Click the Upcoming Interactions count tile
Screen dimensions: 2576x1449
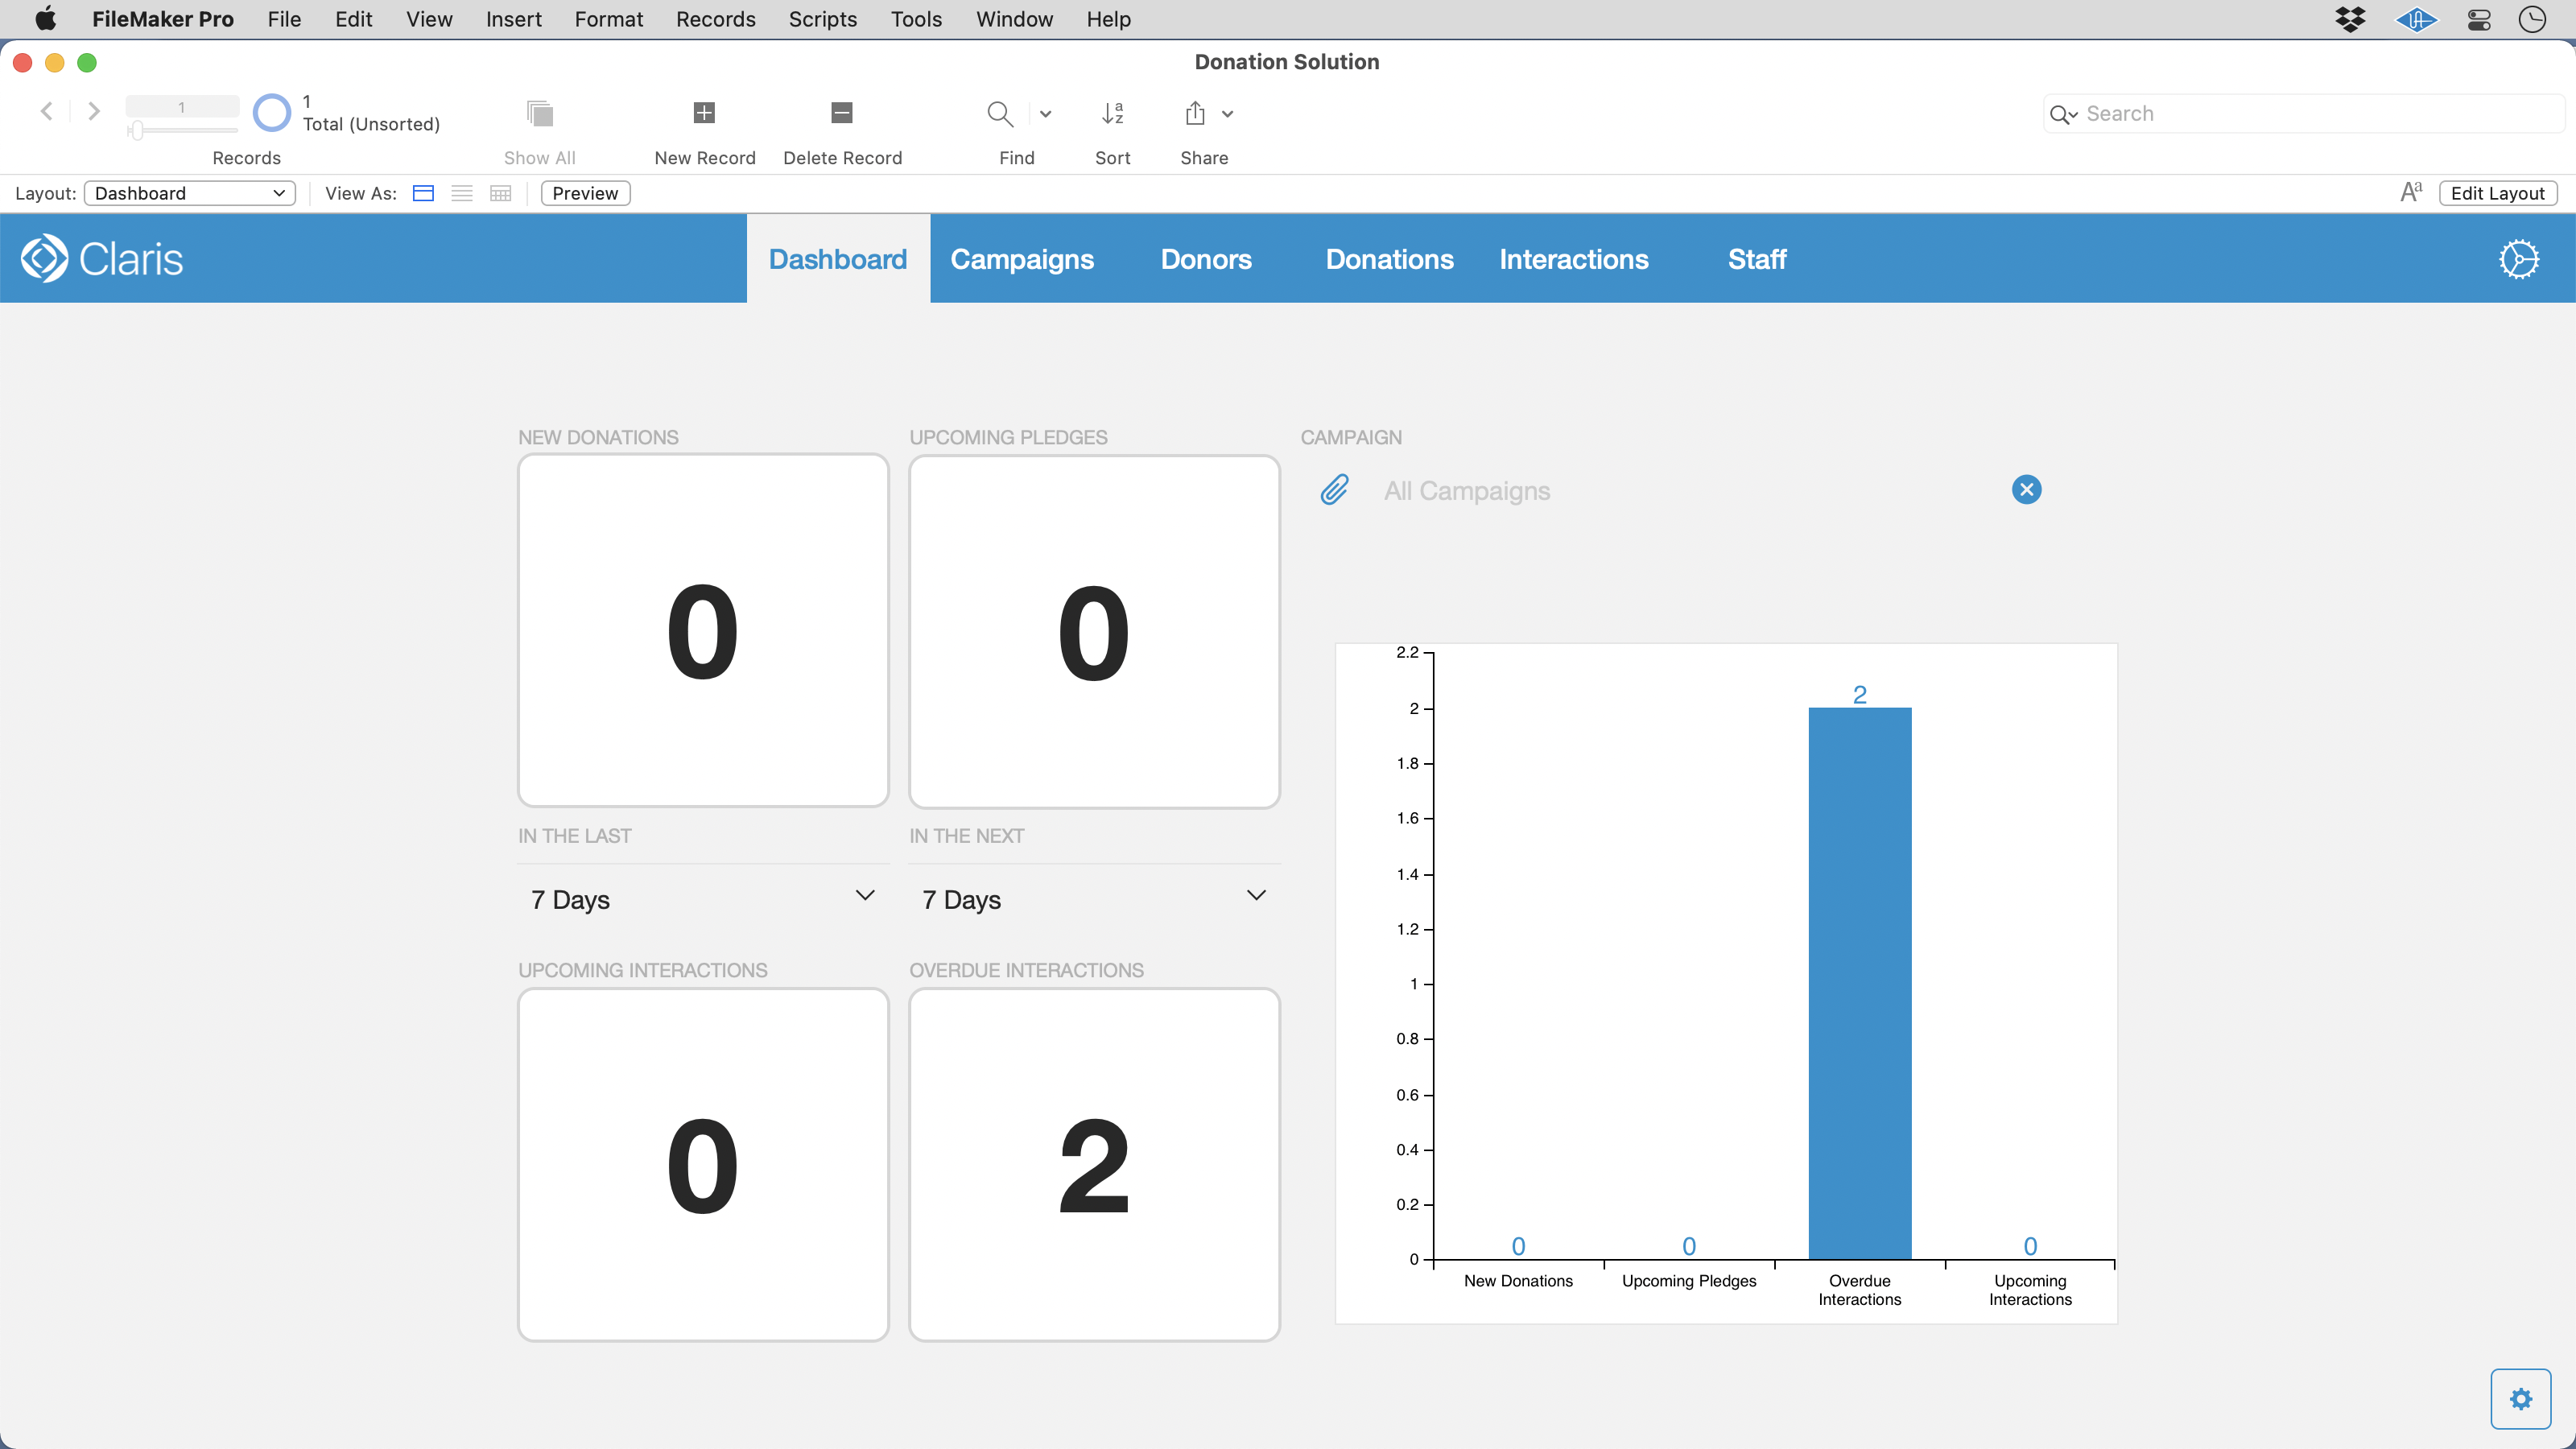pyautogui.click(x=704, y=1165)
